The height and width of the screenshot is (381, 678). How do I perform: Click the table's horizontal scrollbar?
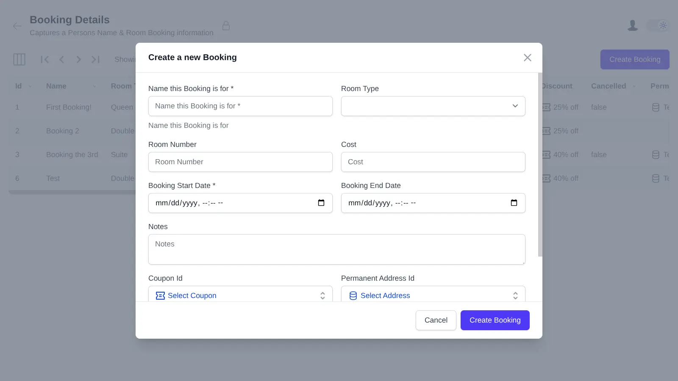72,192
